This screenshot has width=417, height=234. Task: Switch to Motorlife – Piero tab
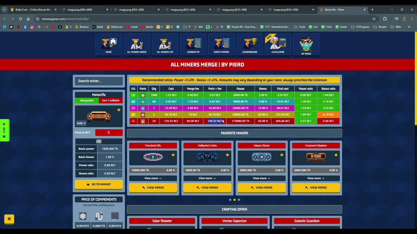click(342, 10)
